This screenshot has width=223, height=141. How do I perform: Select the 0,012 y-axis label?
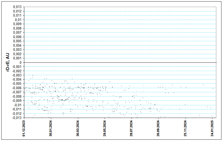[17, 11]
